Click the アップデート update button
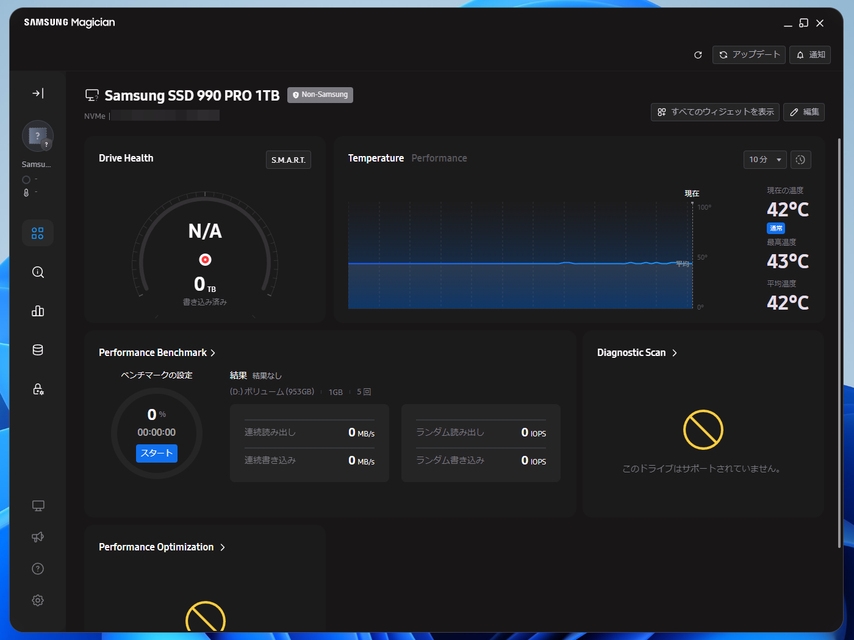 [749, 55]
